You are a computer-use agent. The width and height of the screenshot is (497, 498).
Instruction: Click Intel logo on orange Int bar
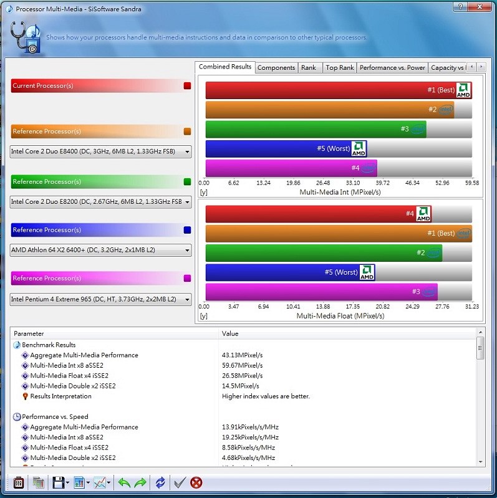tap(445, 110)
